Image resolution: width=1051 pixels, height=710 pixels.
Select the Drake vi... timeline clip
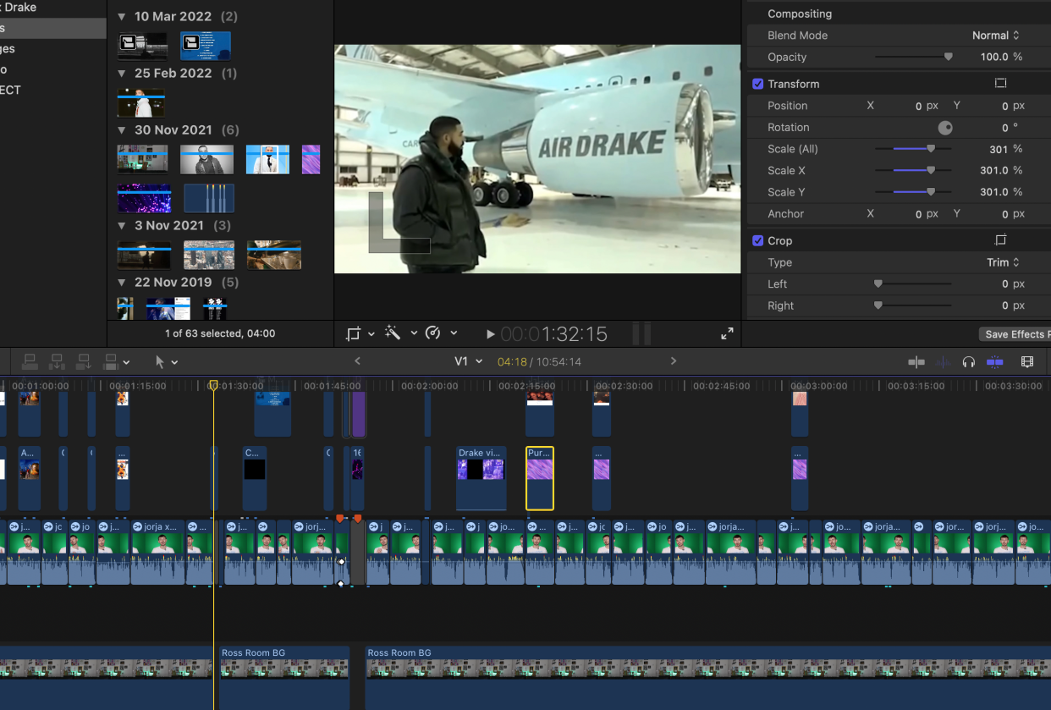tap(481, 478)
